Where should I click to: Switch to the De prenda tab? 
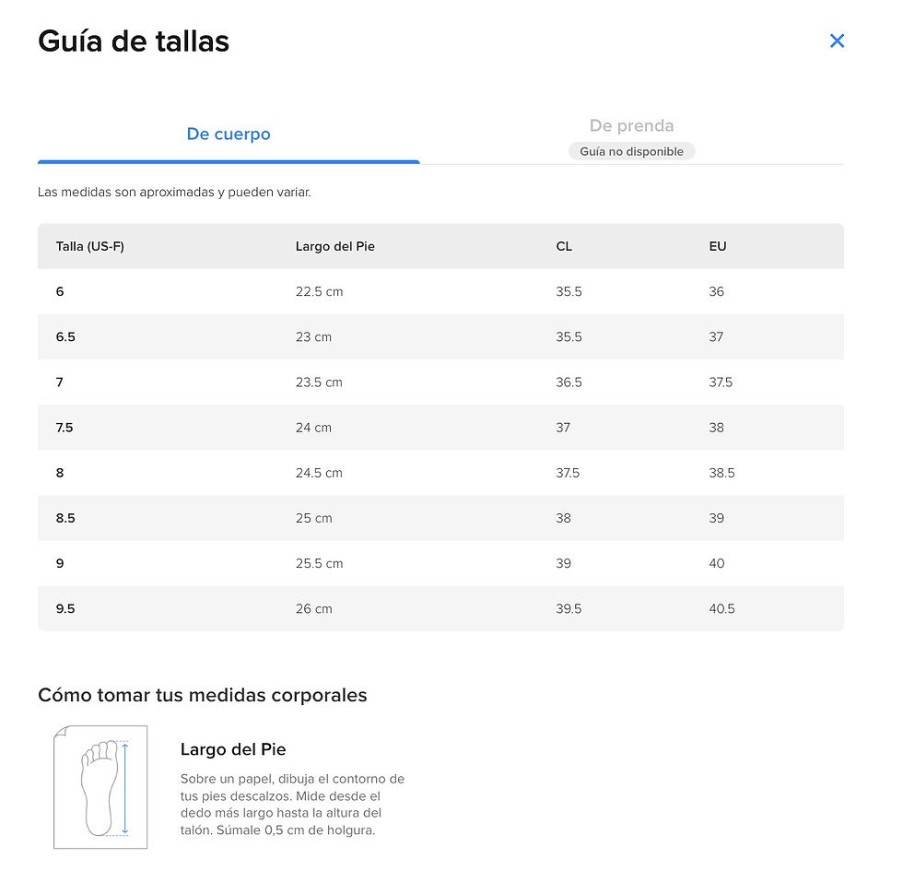[631, 125]
